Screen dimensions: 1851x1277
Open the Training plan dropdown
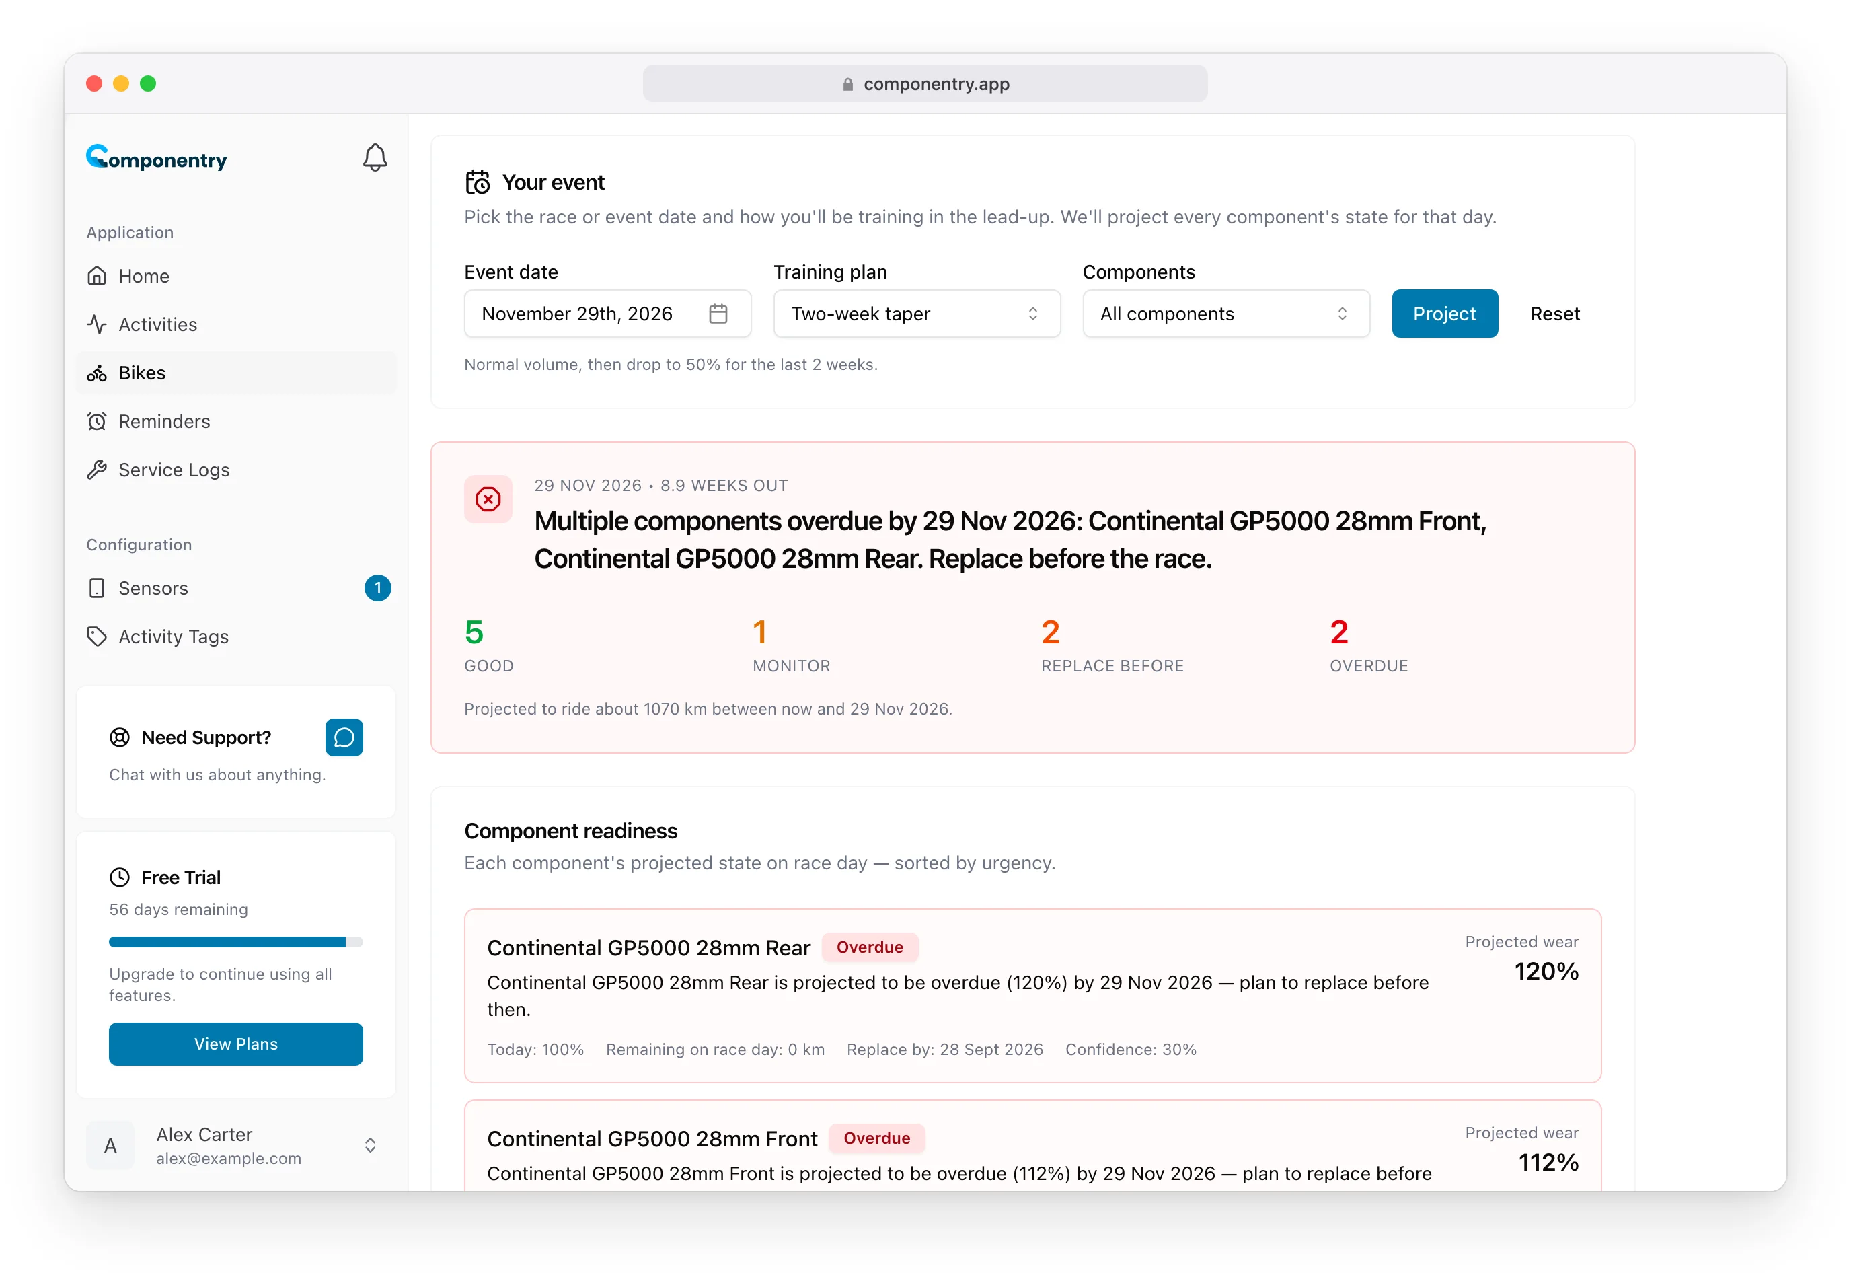point(917,314)
